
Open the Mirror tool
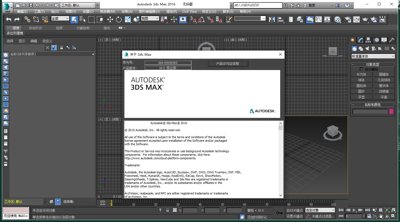[272, 19]
